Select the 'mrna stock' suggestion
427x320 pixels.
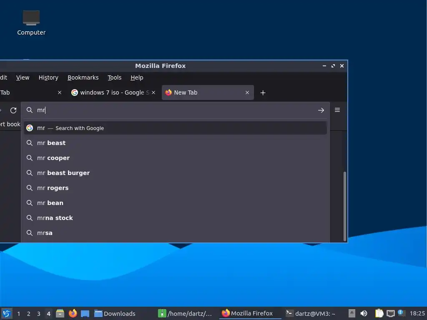point(176,217)
